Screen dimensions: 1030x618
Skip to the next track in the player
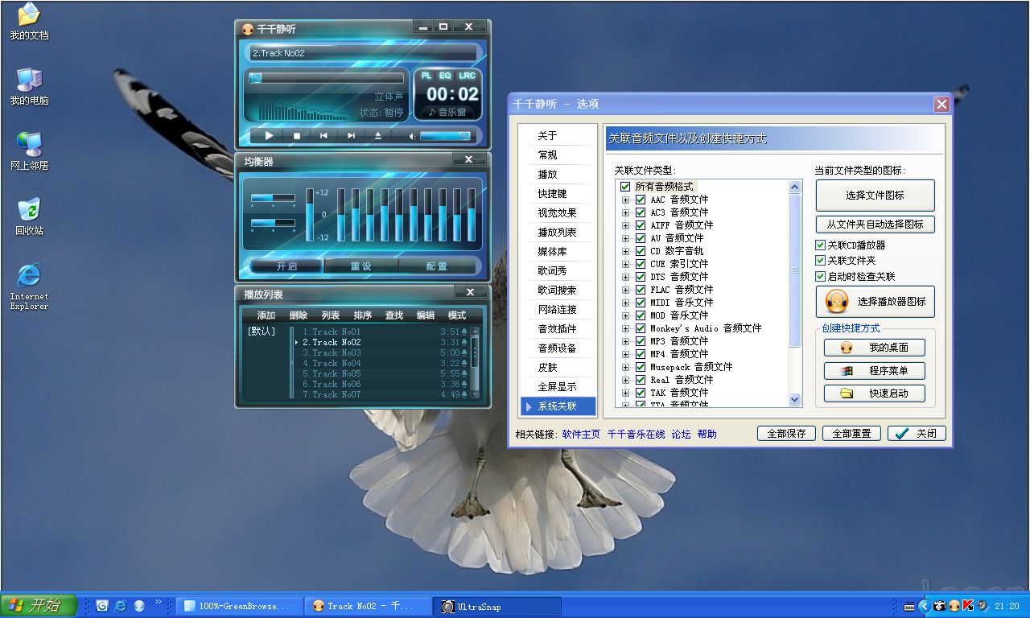pyautogui.click(x=351, y=136)
